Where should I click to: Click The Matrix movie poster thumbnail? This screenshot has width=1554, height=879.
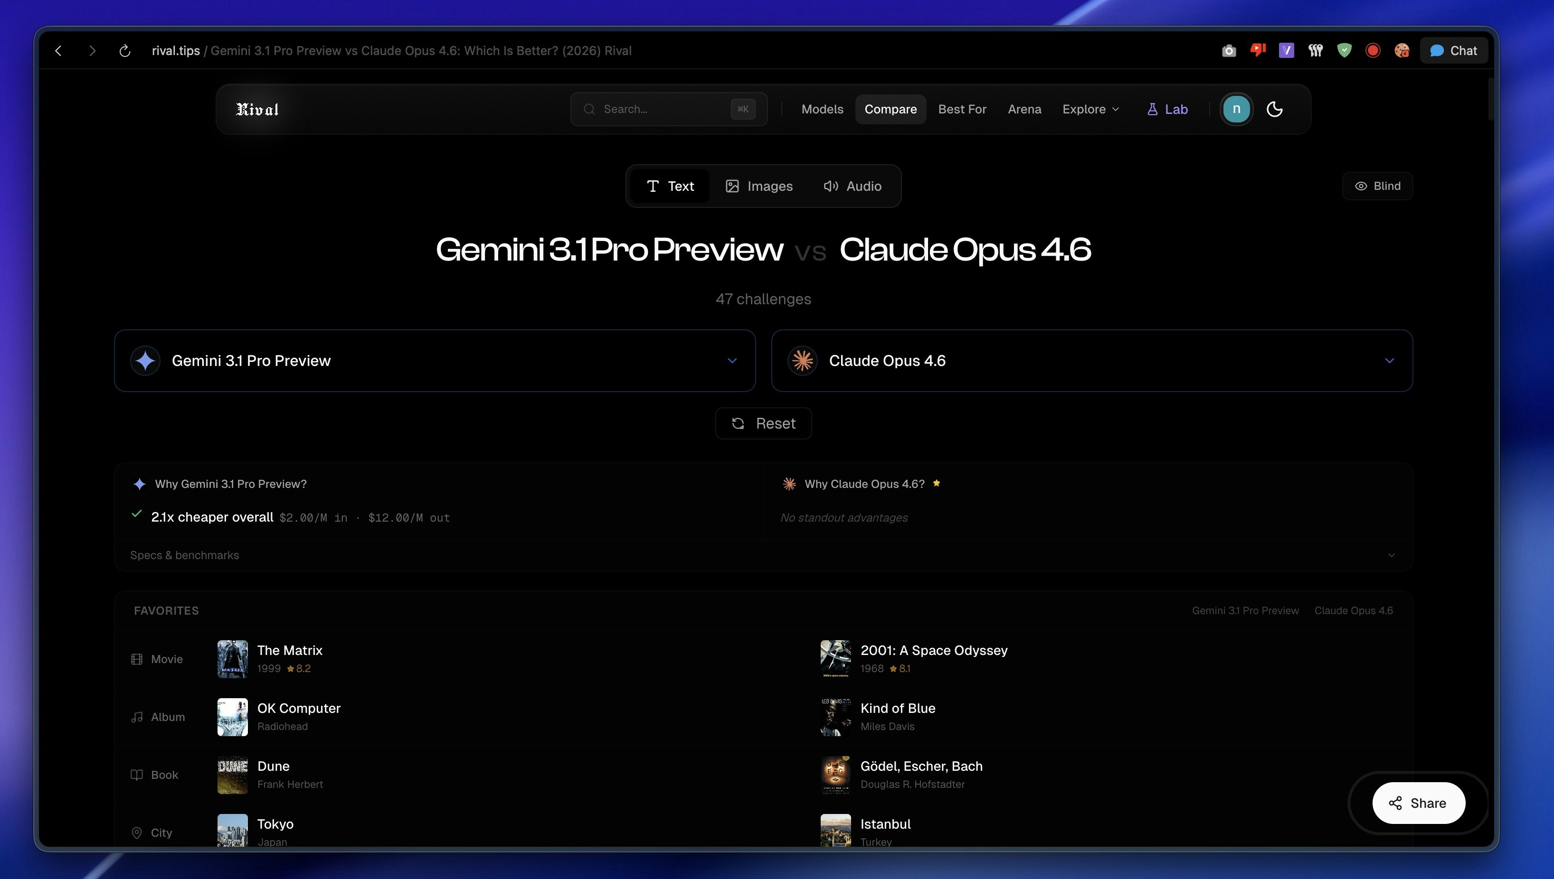point(233,659)
